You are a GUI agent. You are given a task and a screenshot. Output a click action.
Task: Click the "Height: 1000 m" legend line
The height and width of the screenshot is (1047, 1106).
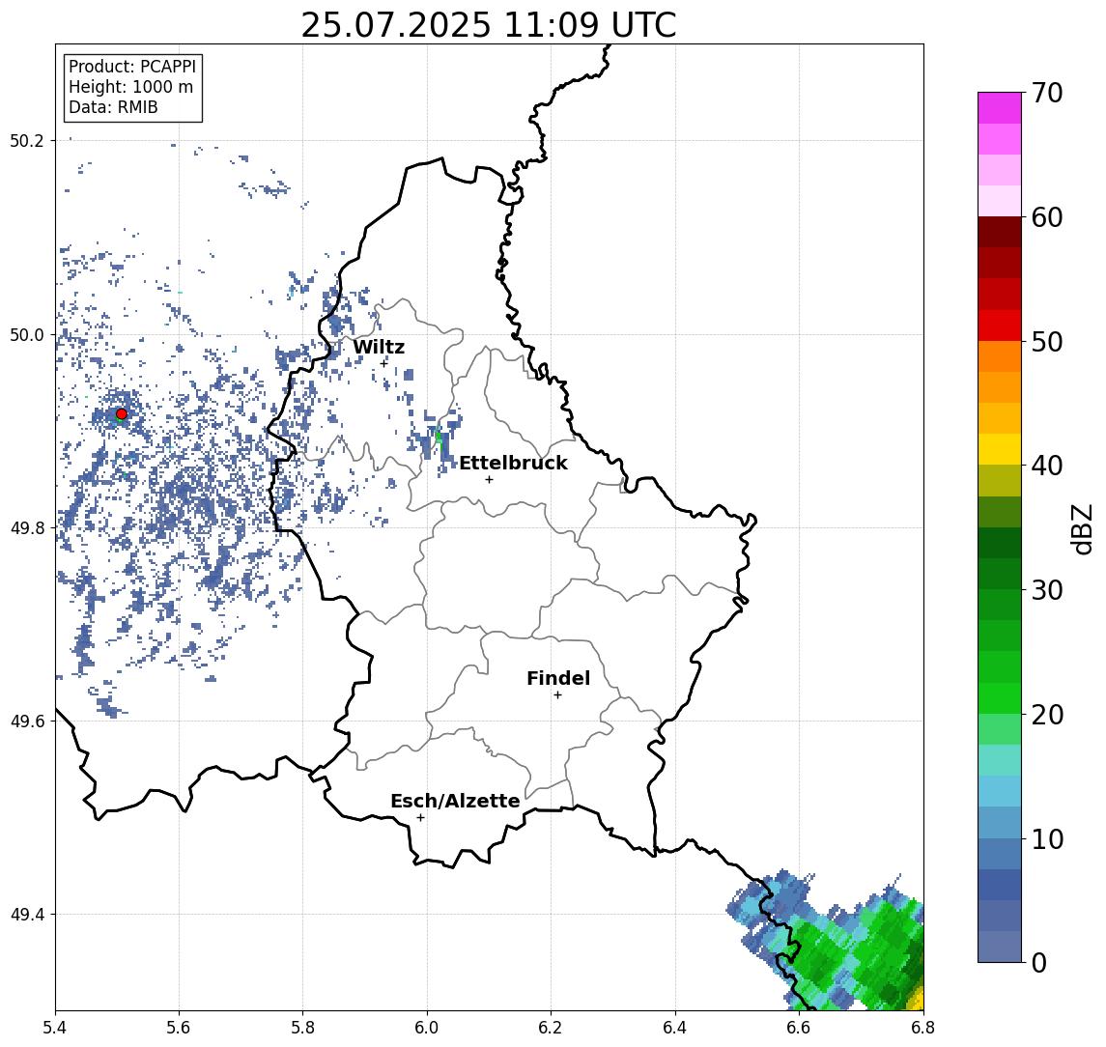(130, 87)
